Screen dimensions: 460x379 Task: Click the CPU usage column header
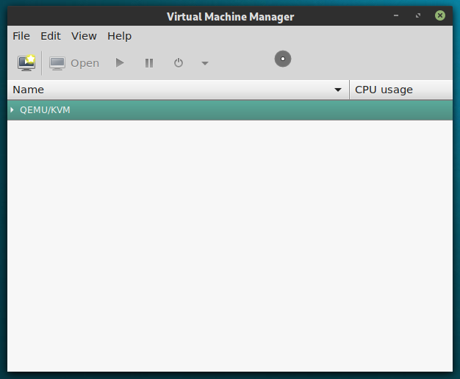(401, 90)
